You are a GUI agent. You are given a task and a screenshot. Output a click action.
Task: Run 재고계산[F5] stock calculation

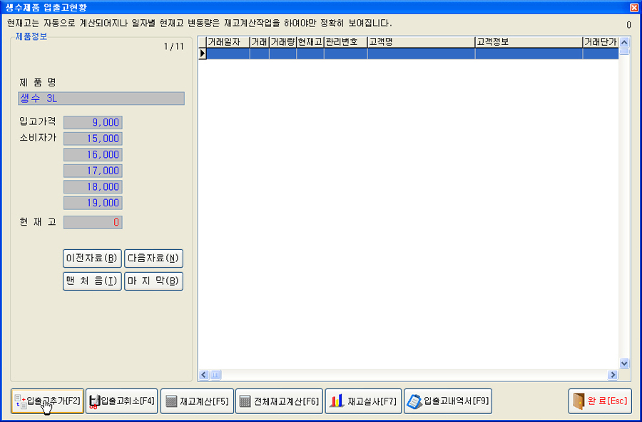(197, 401)
